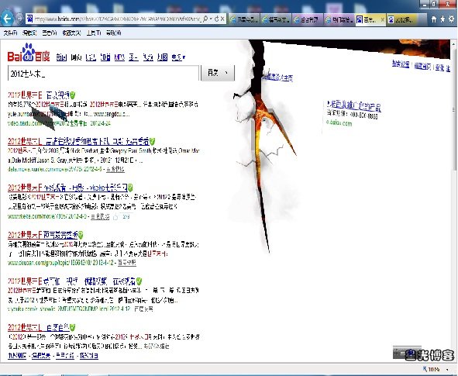Select the active Baidu tab

[x=370, y=19]
